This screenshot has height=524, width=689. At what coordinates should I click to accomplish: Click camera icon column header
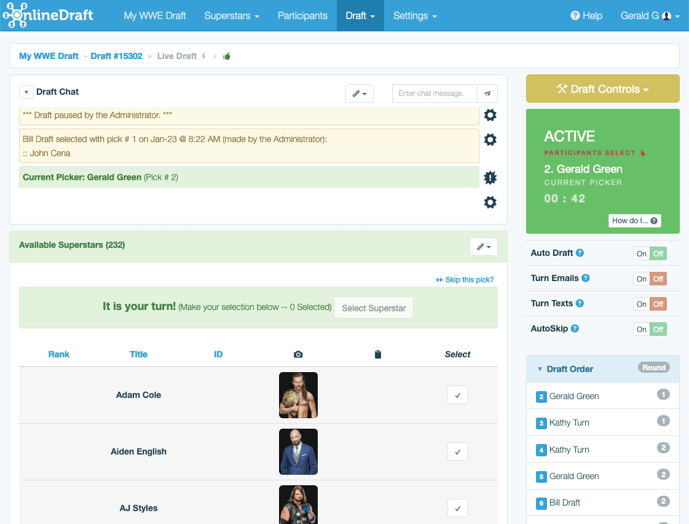(x=298, y=354)
